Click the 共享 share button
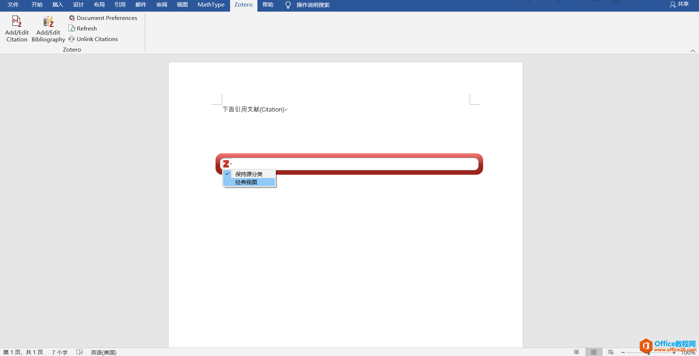Viewport: 699px width, 356px height. click(679, 4)
